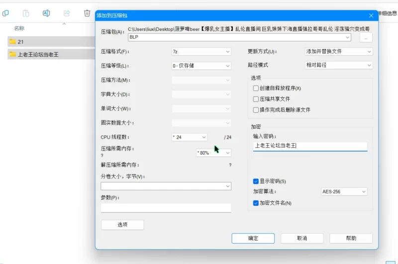Enable 操作完成后删除源文件 checkbox
The height and width of the screenshot is (264, 398).
click(256, 110)
